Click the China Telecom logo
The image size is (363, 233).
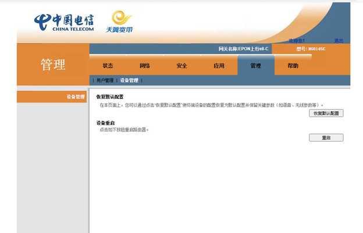[64, 23]
